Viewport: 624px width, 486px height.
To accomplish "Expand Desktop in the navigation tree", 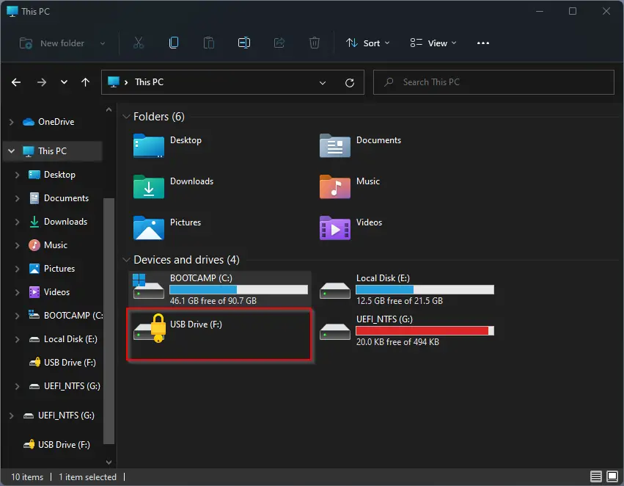I will click(x=17, y=175).
